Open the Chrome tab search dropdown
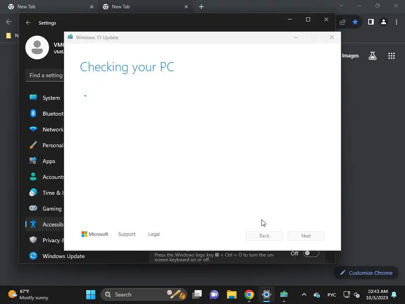Viewport: 405px width, 304px height. [341, 6]
